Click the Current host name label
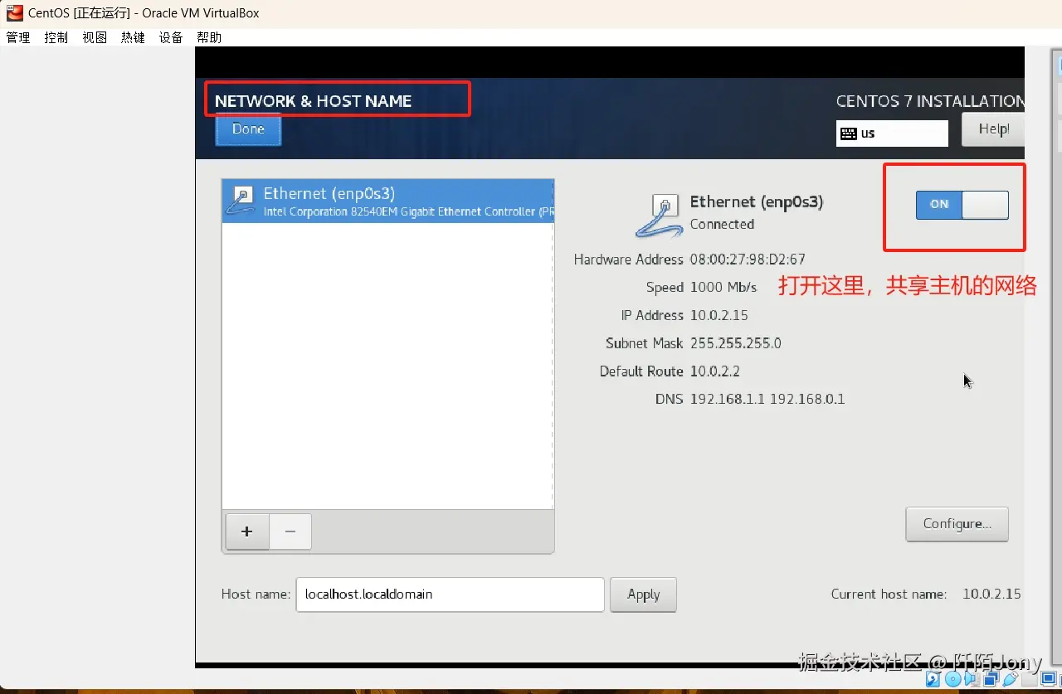The height and width of the screenshot is (694, 1062). click(x=889, y=595)
